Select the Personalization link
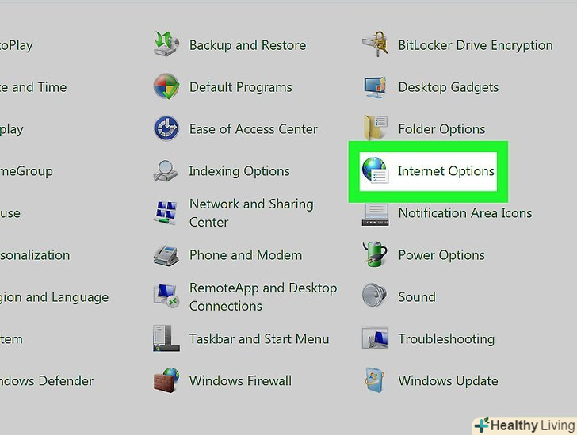 [35, 255]
